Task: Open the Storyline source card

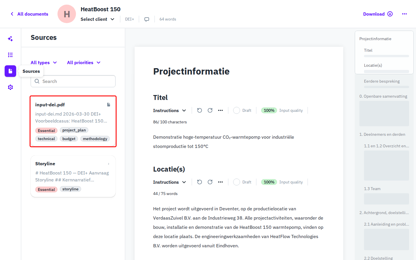Action: click(x=73, y=176)
